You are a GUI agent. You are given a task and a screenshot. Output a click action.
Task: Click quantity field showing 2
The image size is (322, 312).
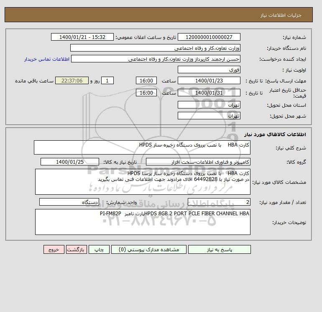coord(219,202)
